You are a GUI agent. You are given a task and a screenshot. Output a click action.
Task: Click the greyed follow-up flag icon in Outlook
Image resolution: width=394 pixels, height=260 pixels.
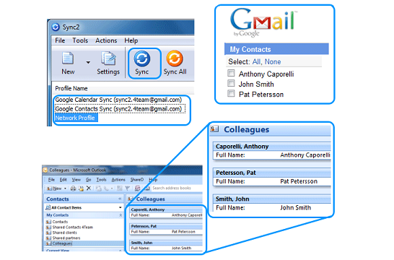(x=128, y=188)
